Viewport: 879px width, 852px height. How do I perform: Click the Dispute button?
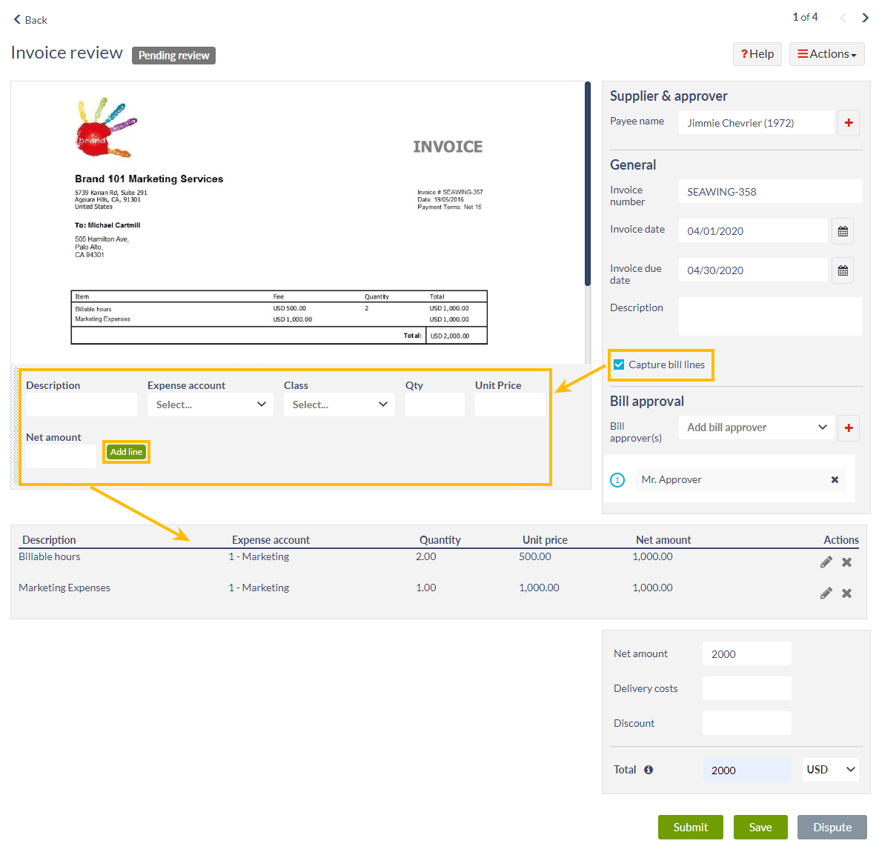click(832, 828)
